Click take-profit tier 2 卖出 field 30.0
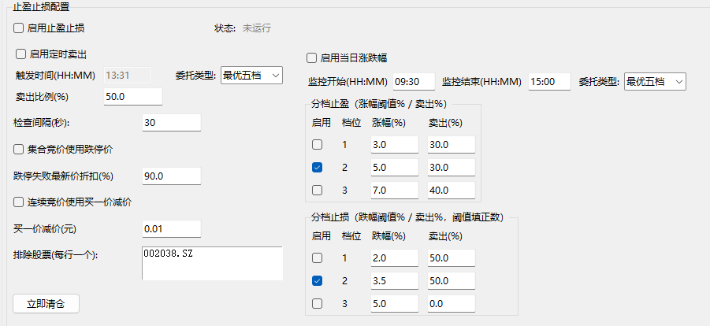The height and width of the screenshot is (326, 710). pyautogui.click(x=452, y=168)
